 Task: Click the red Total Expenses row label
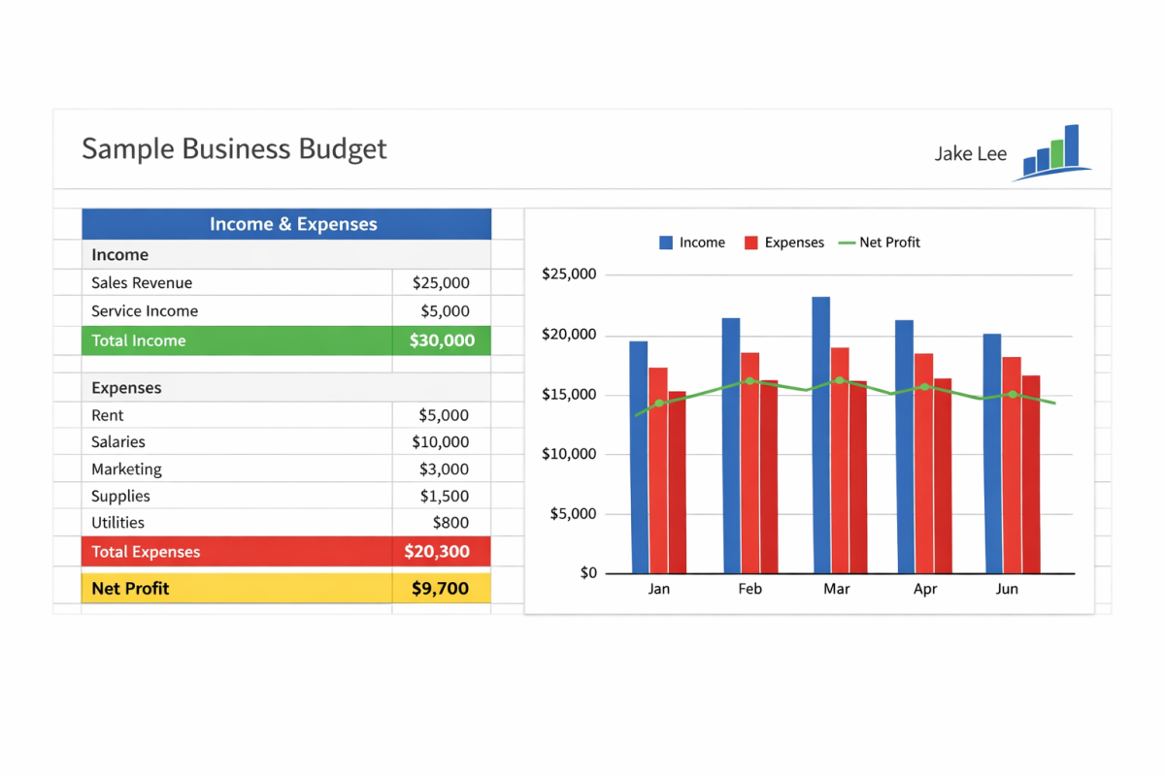146,552
